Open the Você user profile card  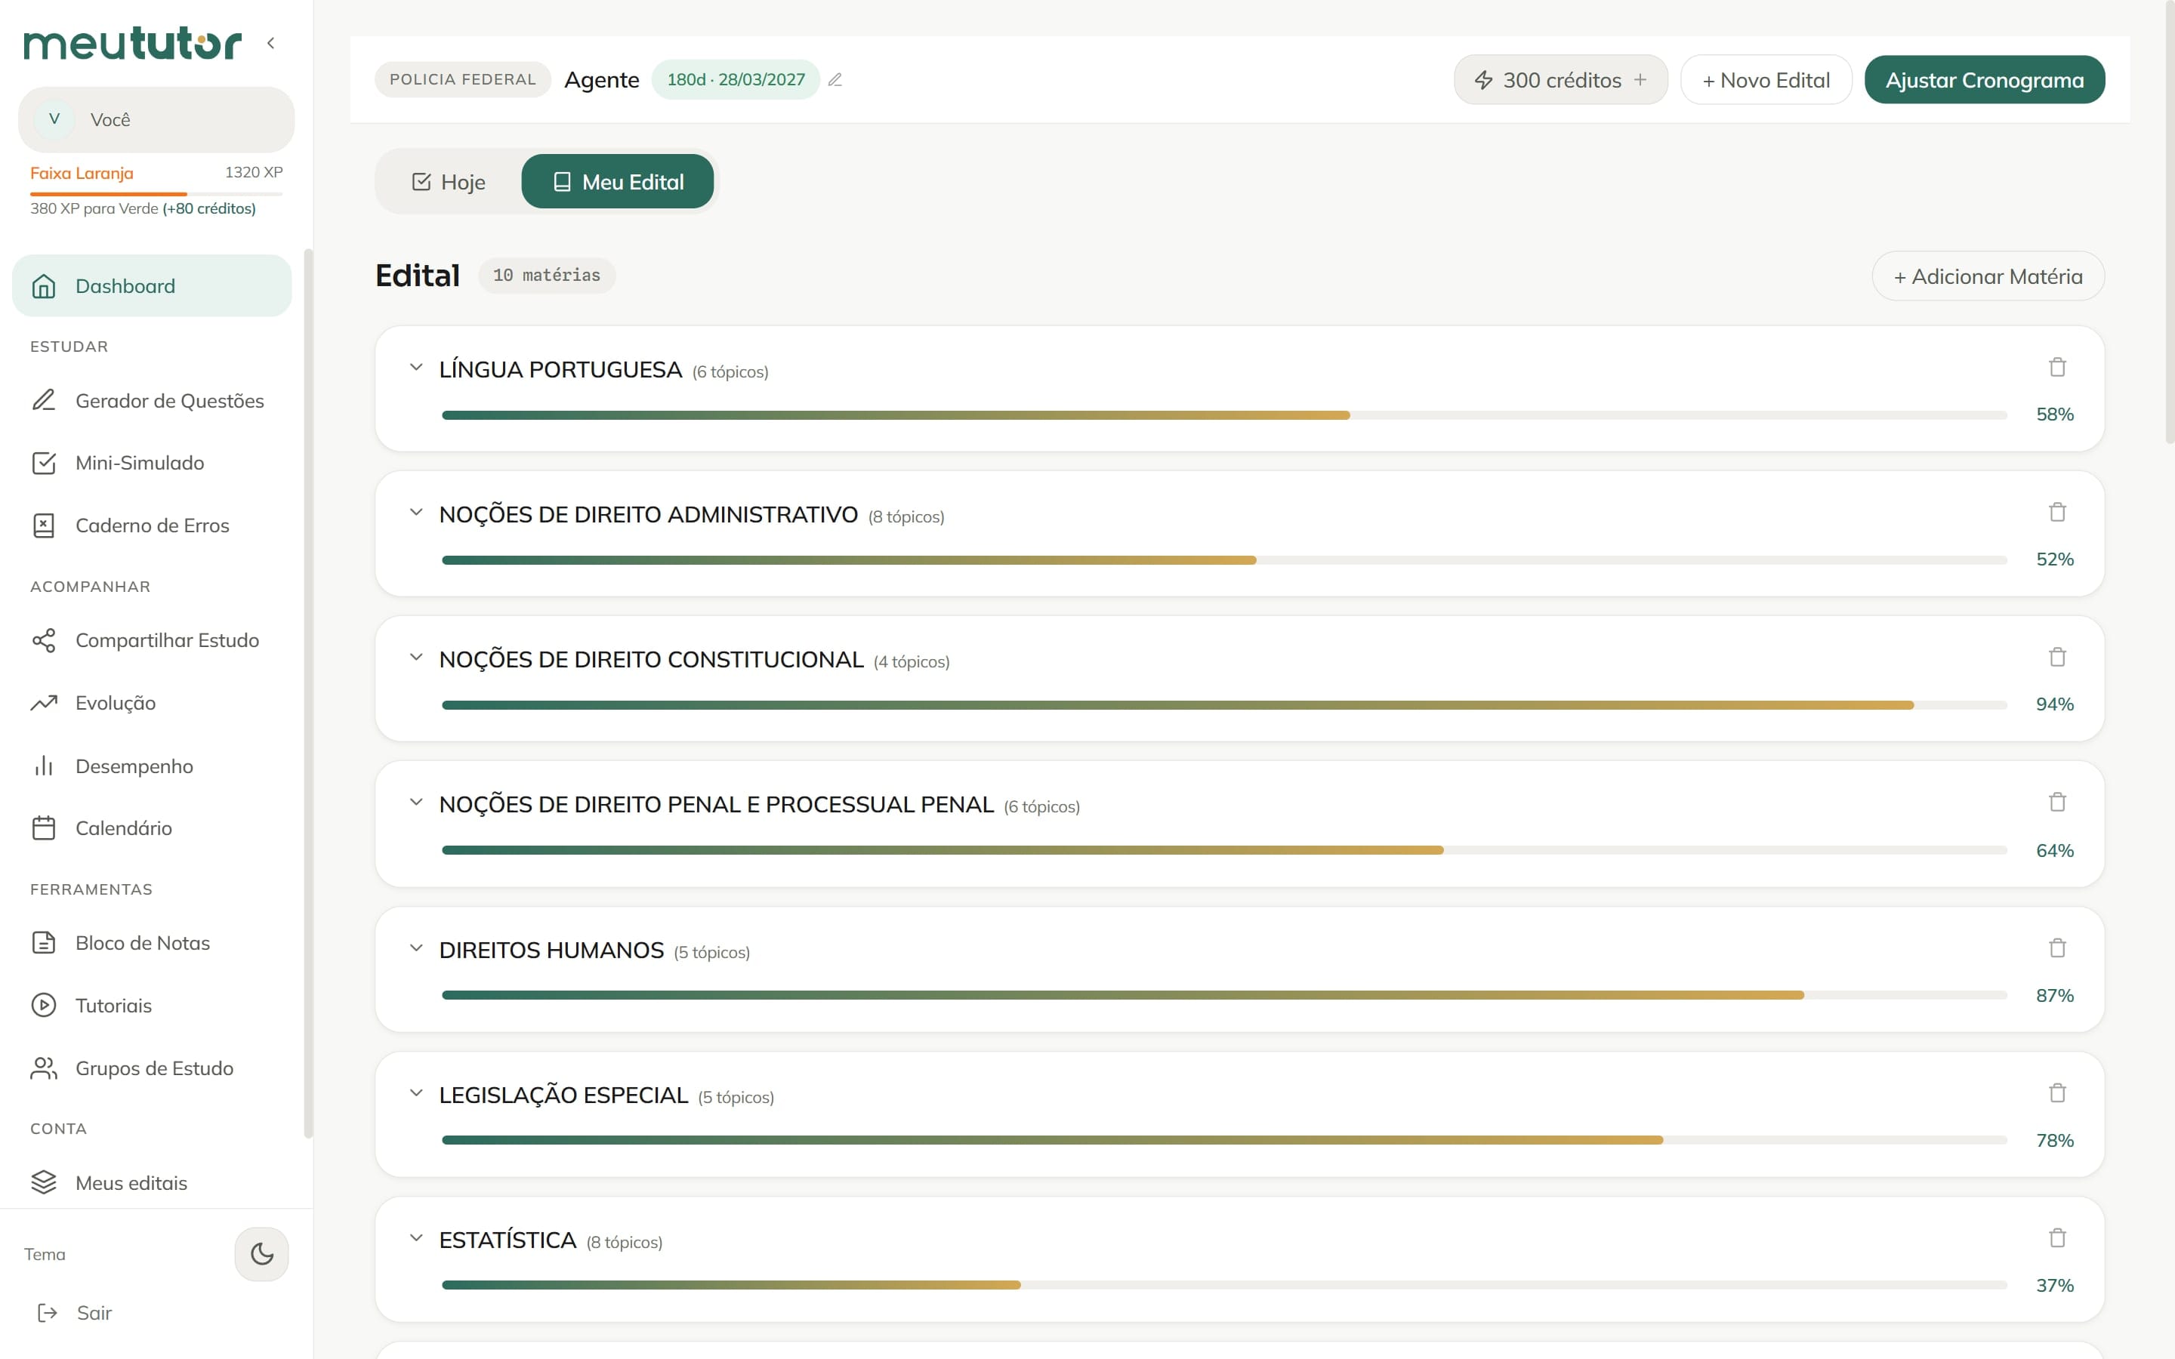click(156, 119)
